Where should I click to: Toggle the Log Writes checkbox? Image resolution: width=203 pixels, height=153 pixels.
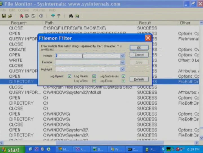pyautogui.click(x=94, y=81)
